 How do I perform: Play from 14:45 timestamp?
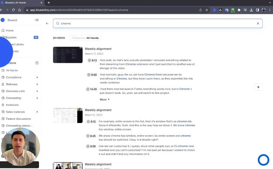coord(91,89)
